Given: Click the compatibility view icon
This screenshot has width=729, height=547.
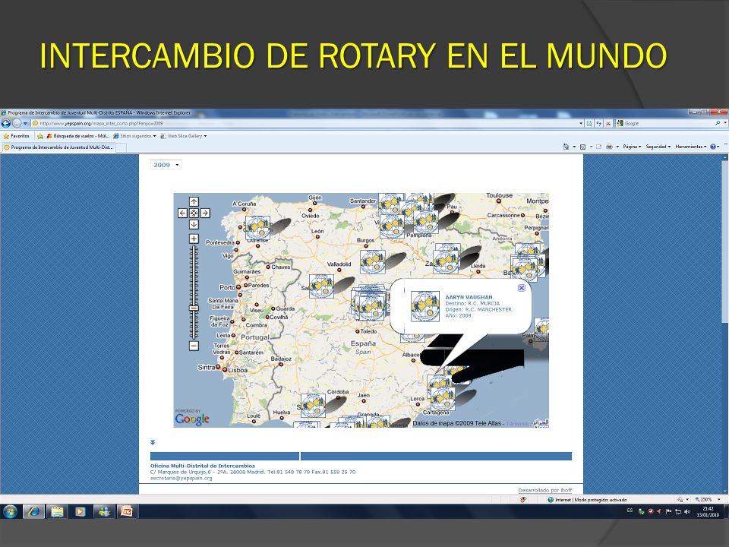Looking at the screenshot, I should (x=589, y=123).
